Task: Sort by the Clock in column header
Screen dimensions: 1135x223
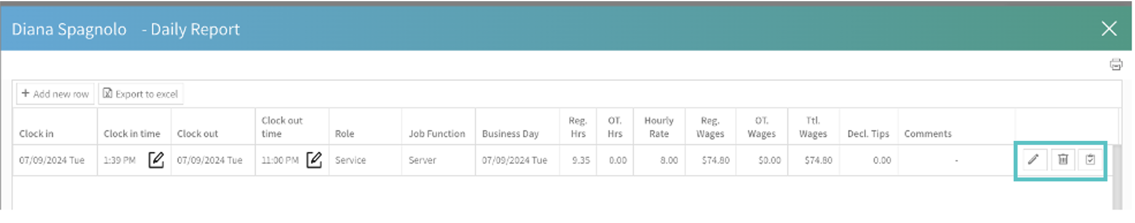Action: click(x=36, y=134)
